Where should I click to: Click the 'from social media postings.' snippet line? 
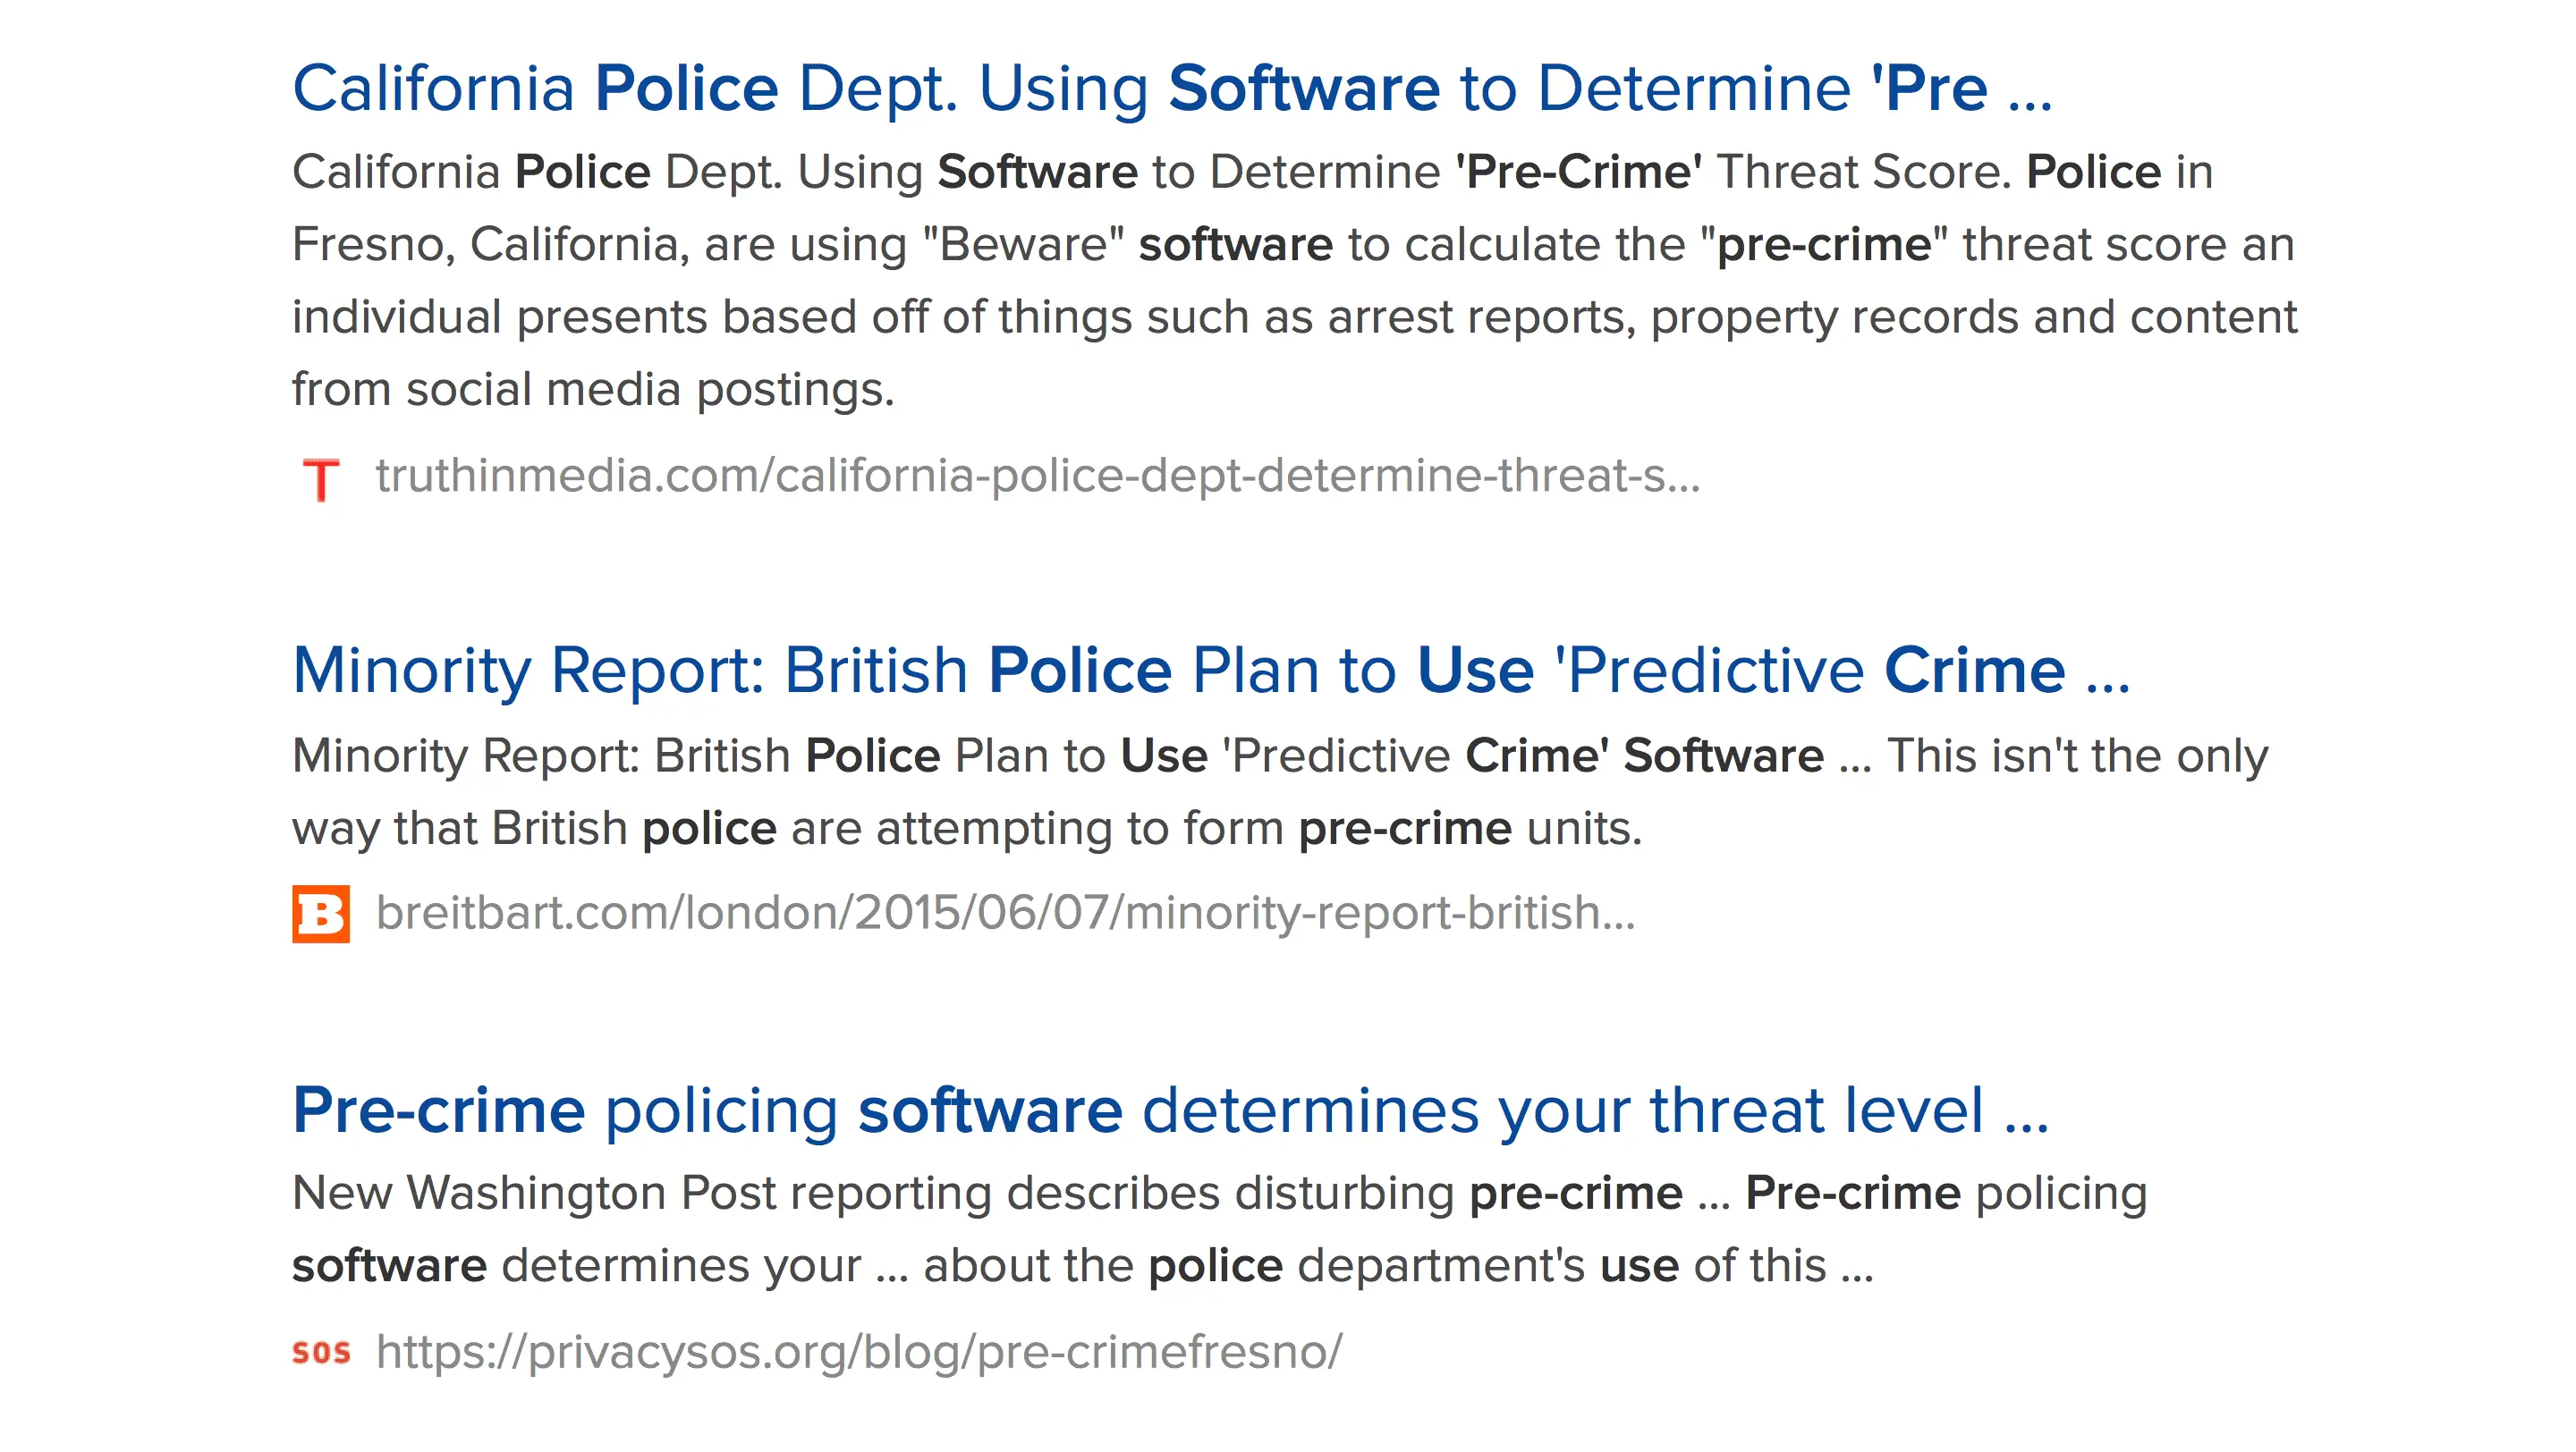pos(593,389)
